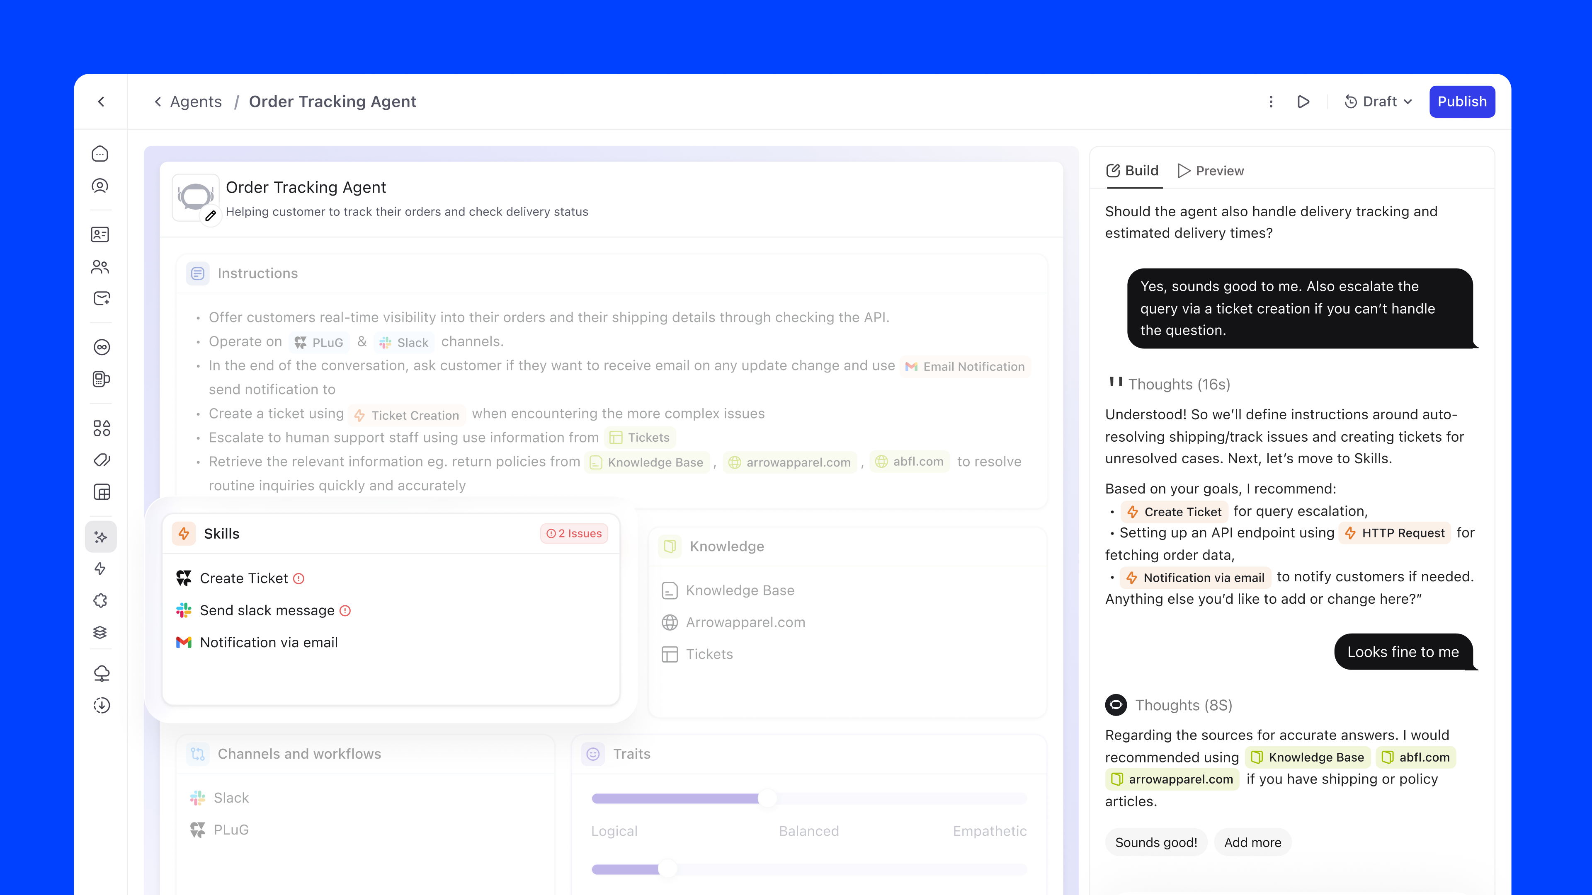Switch to the Build tab
This screenshot has width=1592, height=895.
(1133, 171)
